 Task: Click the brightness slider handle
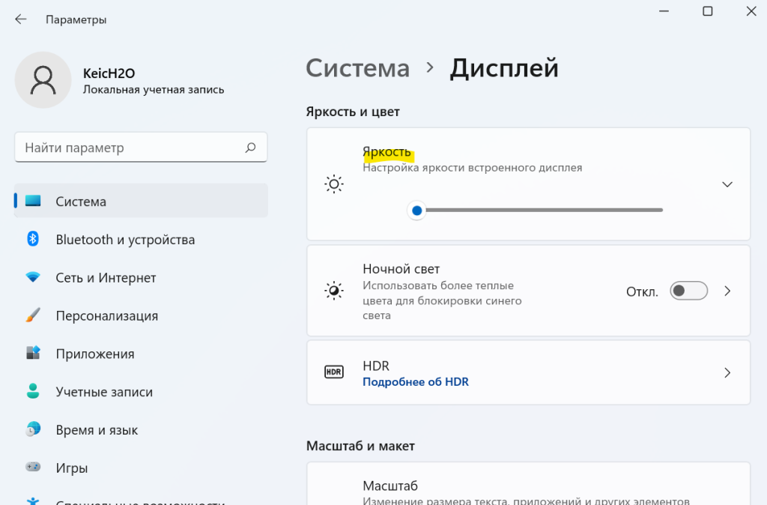tap(416, 211)
